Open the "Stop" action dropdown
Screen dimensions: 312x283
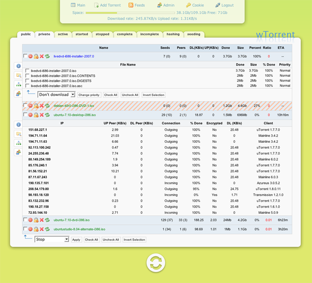52,240
